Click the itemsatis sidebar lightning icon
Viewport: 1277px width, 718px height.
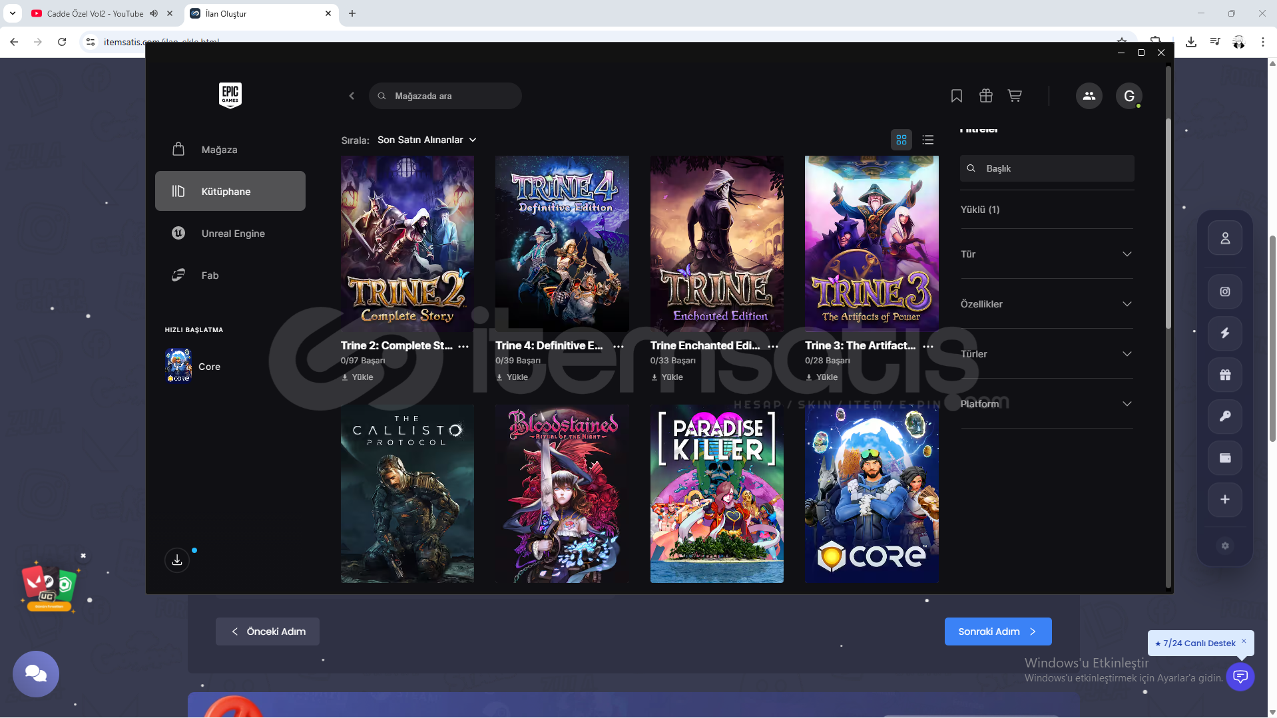[1225, 333]
